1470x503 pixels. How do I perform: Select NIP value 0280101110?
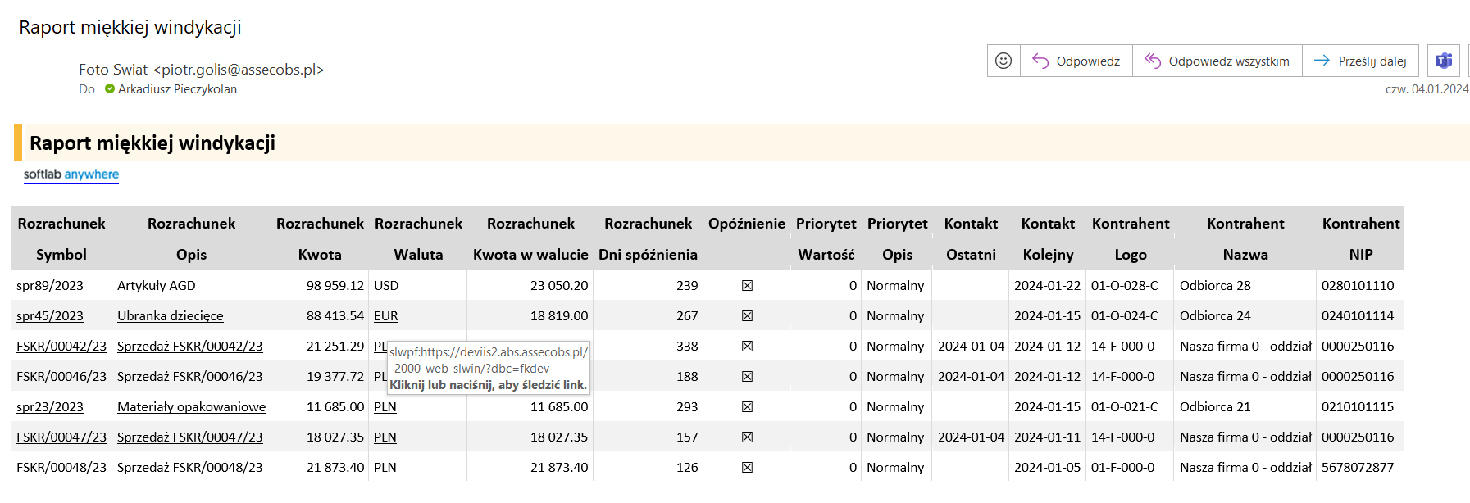pyautogui.click(x=1358, y=286)
